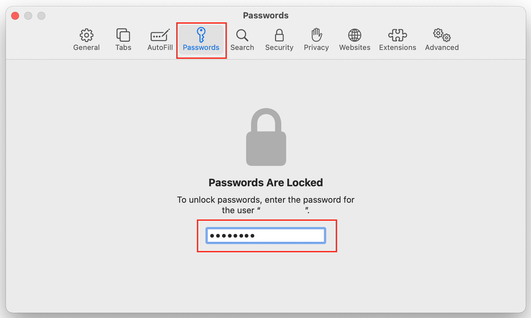Screen dimensions: 531x318
Task: Click the large gray lock image
Action: point(266,137)
